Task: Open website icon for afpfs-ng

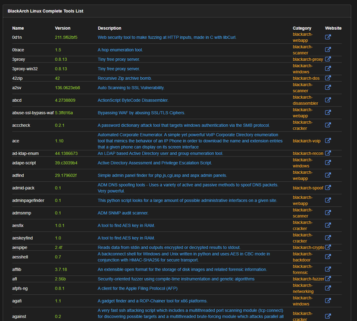Action: coord(328,288)
